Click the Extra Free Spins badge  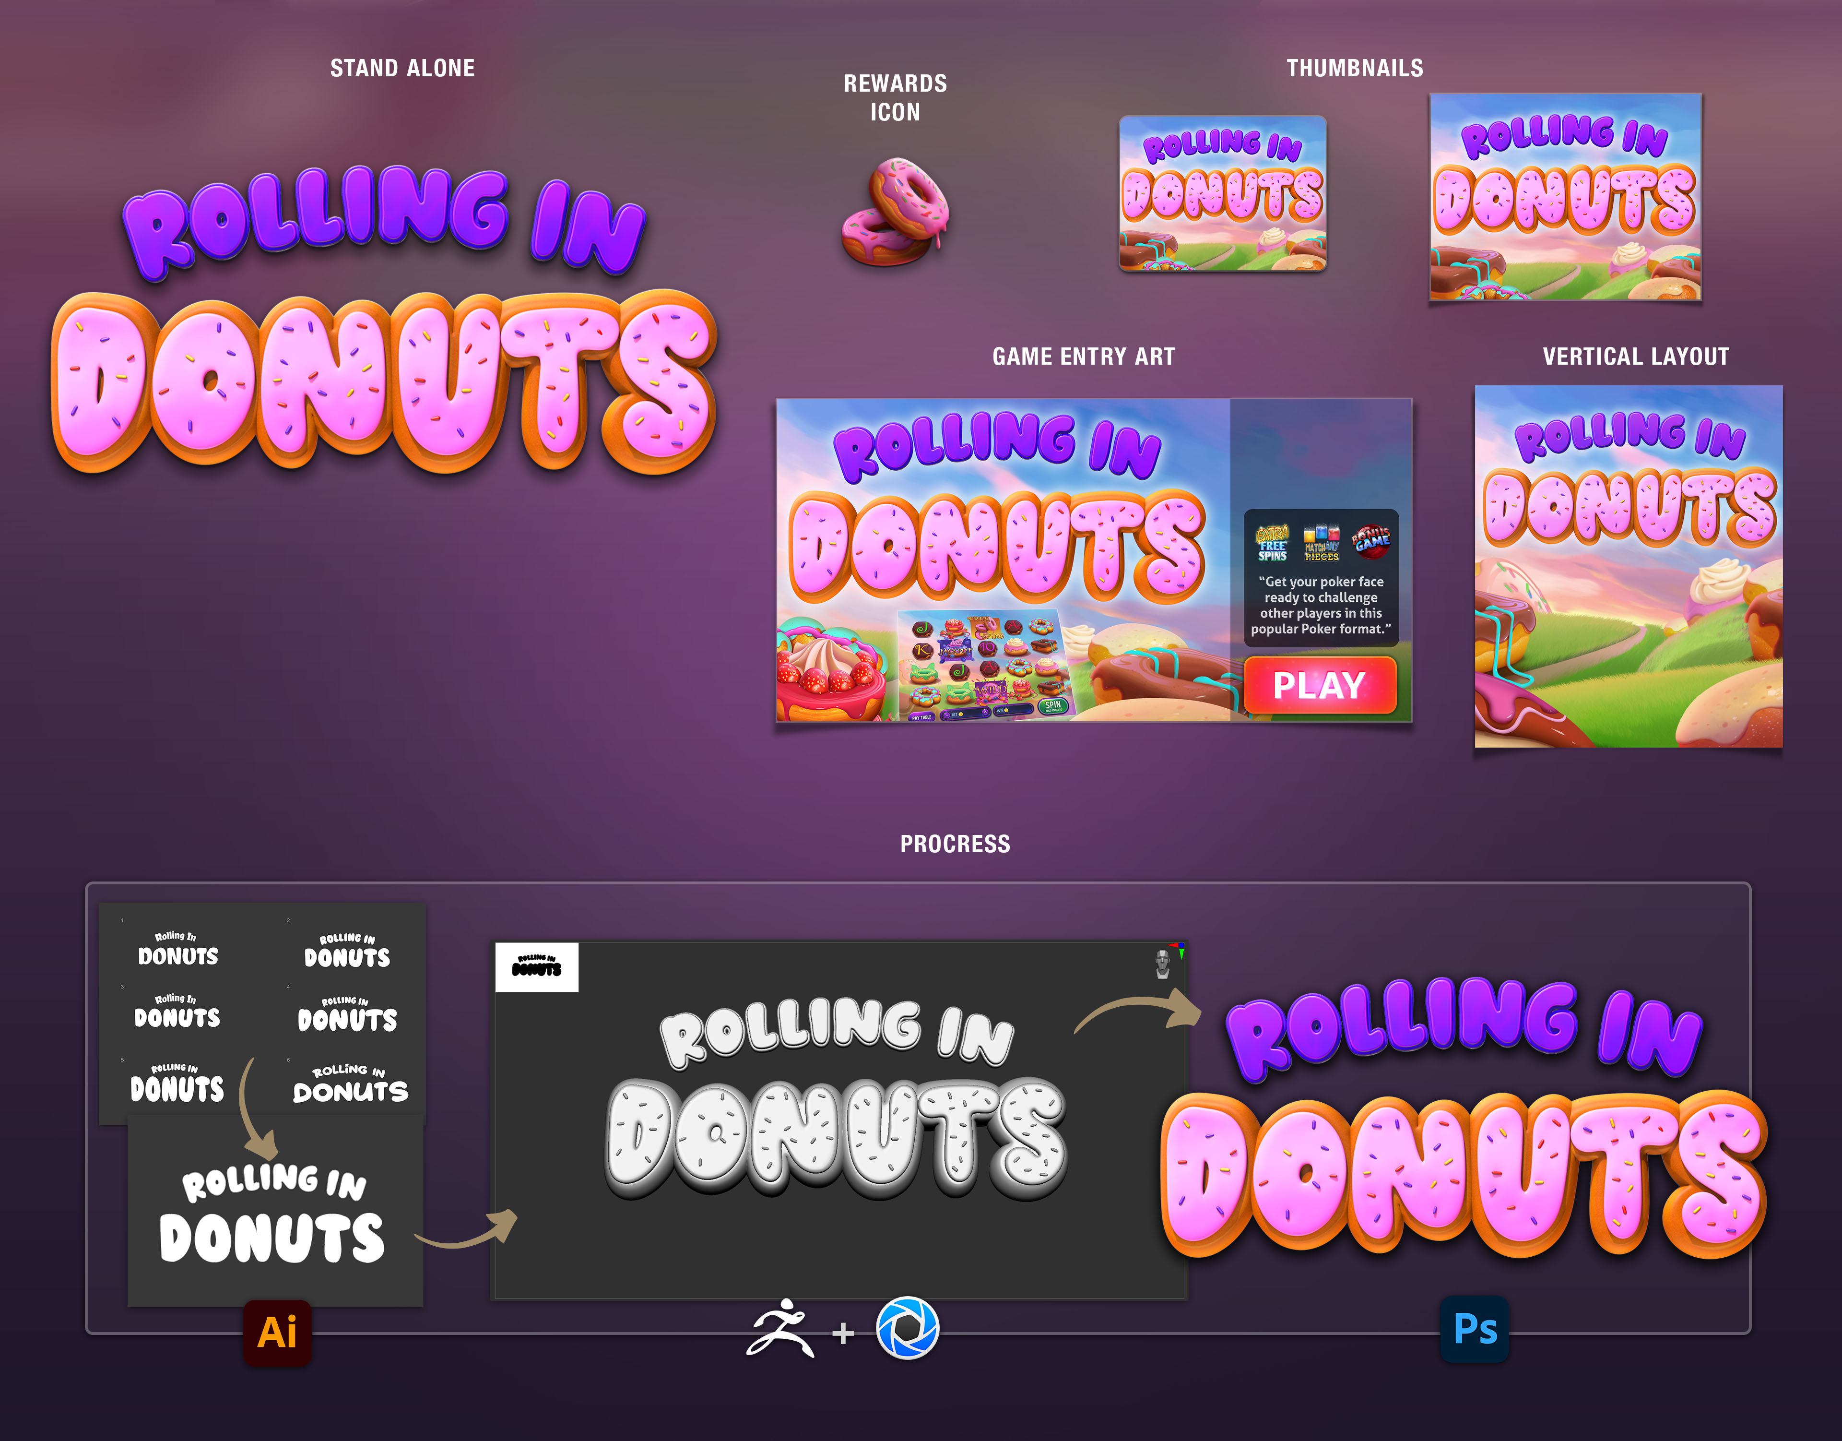coord(1272,543)
